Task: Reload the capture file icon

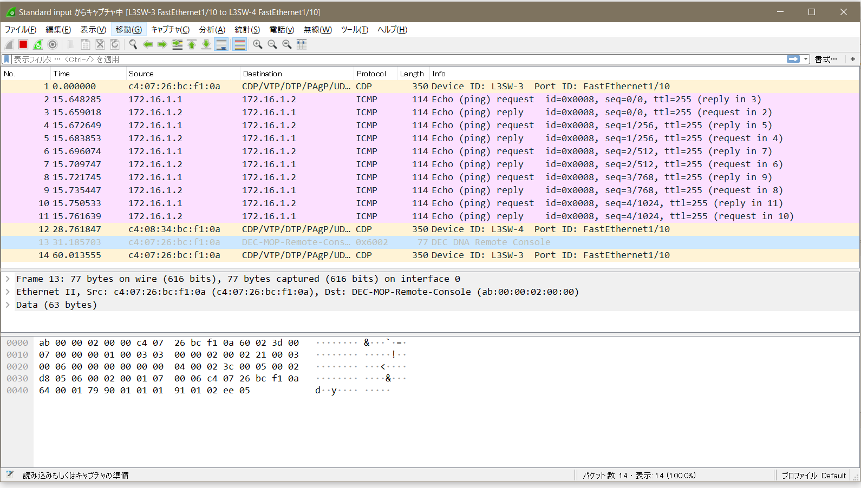Action: tap(115, 45)
